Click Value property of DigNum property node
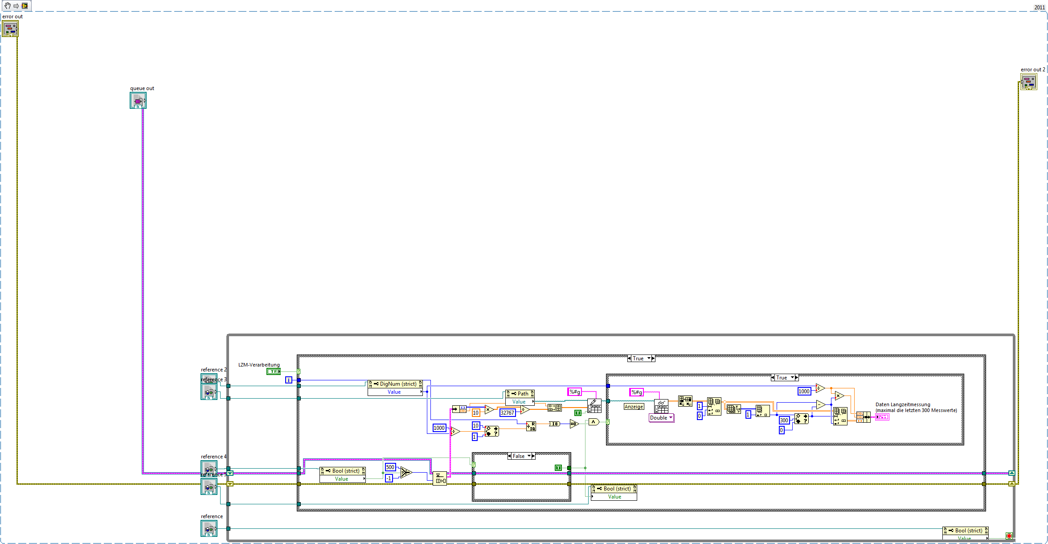 (x=394, y=392)
